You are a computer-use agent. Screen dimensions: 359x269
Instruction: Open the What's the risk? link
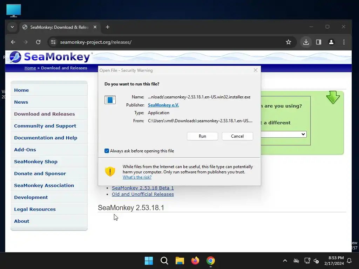click(x=137, y=177)
